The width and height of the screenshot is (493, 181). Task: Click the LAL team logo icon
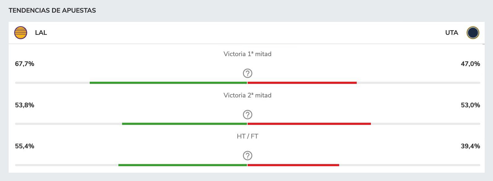[21, 33]
